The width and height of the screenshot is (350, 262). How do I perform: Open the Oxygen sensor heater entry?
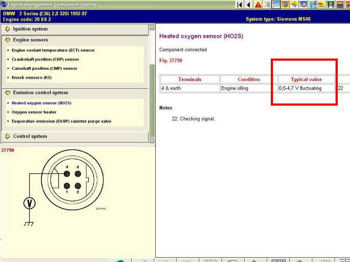pos(34,112)
